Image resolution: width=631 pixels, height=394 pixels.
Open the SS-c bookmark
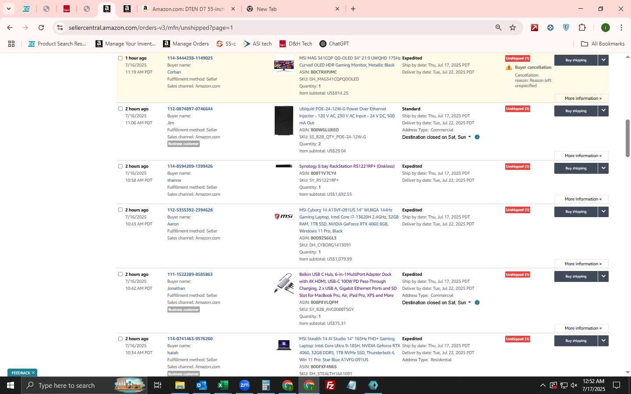226,44
